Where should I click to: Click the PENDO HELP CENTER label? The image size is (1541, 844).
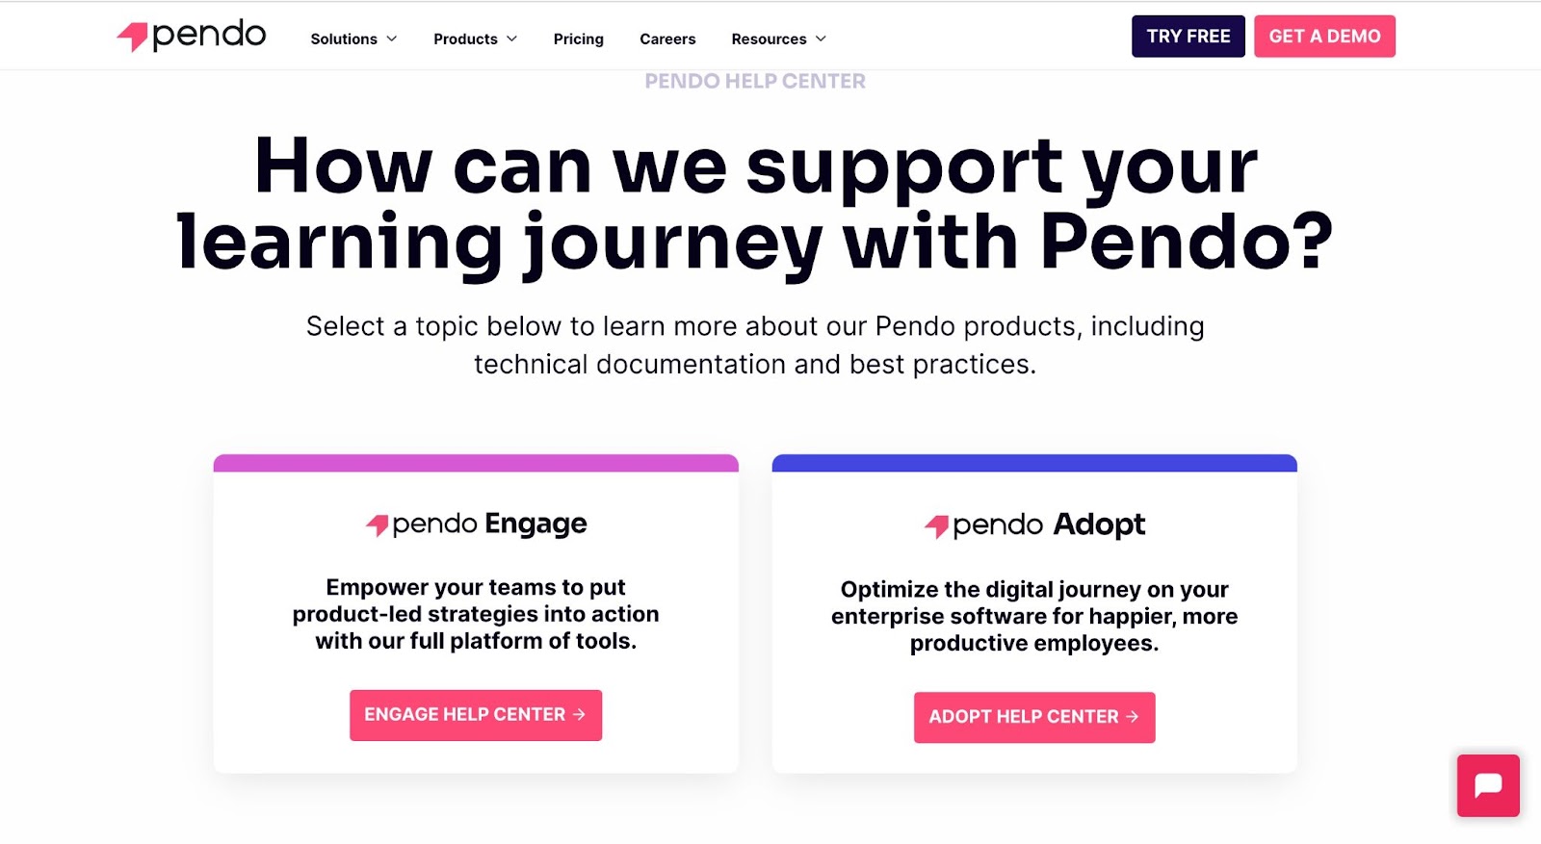coord(754,81)
